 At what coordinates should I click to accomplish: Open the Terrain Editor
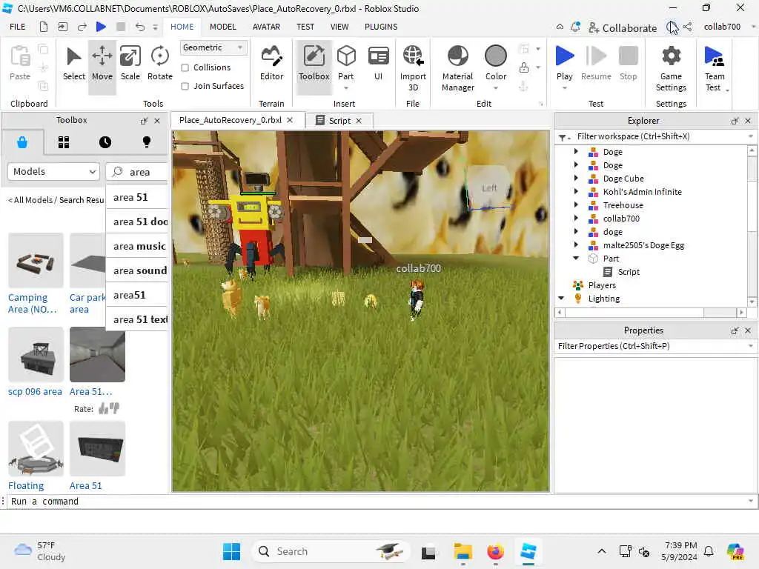click(271, 64)
